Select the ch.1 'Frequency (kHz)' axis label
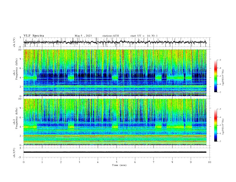Screen dimensions: 236x182 tap(17, 68)
